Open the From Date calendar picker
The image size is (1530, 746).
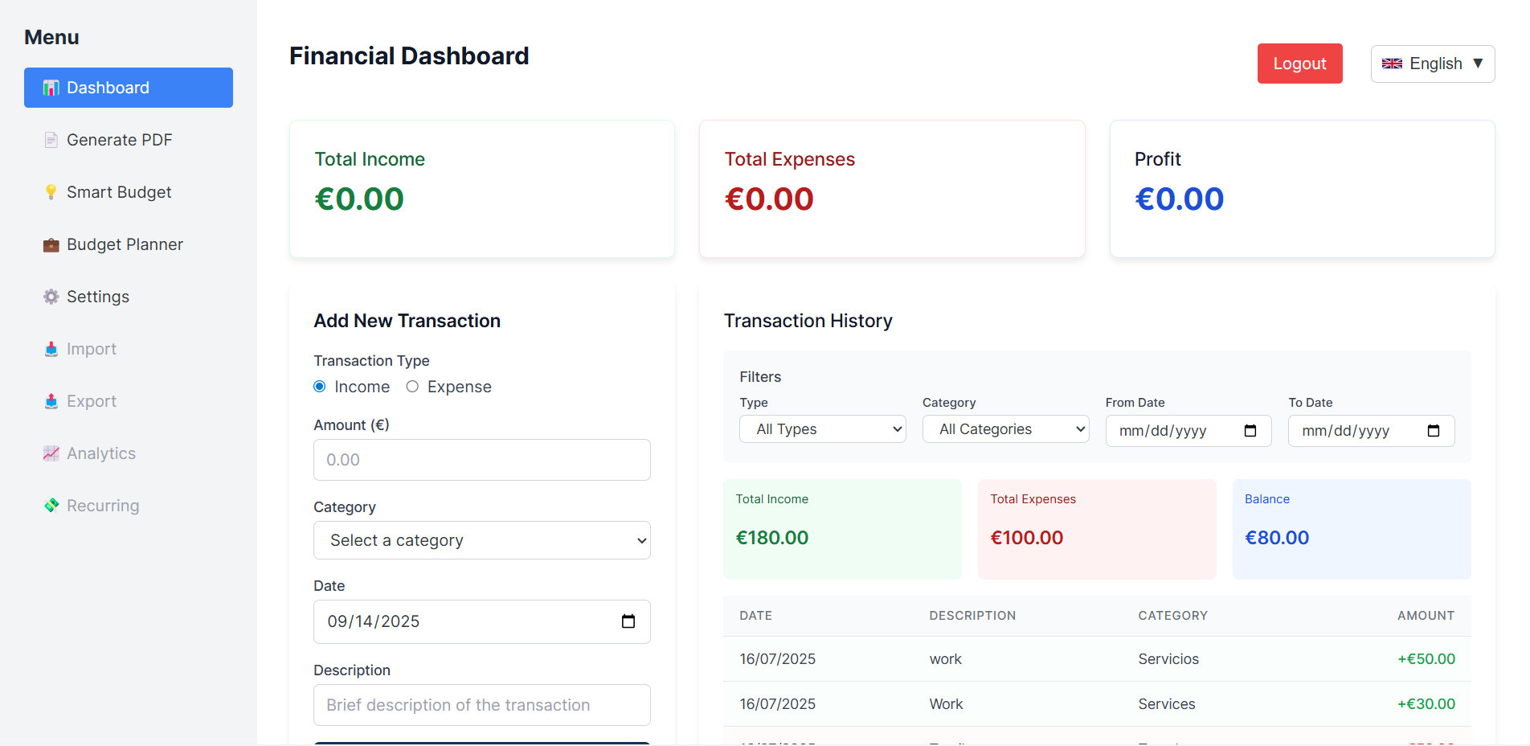(1250, 431)
